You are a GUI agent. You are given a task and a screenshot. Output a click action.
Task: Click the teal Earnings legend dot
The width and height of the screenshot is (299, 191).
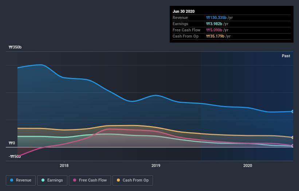pyautogui.click(x=43, y=180)
